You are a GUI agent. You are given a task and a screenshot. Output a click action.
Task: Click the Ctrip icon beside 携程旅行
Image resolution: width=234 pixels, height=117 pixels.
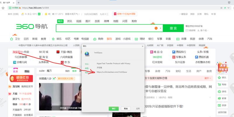pyautogui.click(x=174, y=52)
